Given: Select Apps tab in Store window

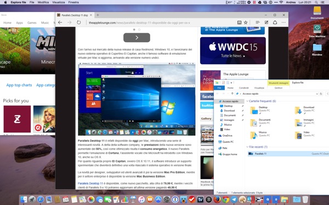Looking at the screenshot, I should point(19,22).
